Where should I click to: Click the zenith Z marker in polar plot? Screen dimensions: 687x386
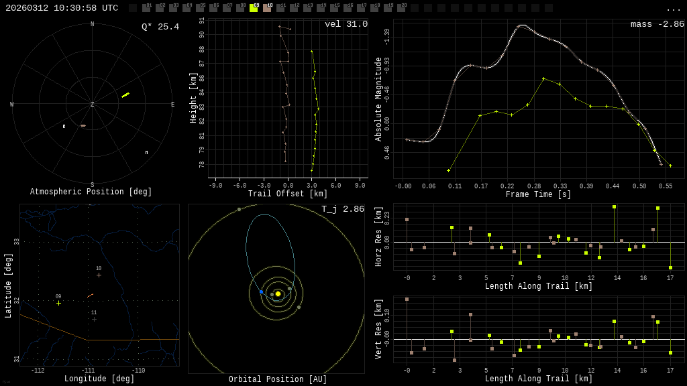click(93, 105)
